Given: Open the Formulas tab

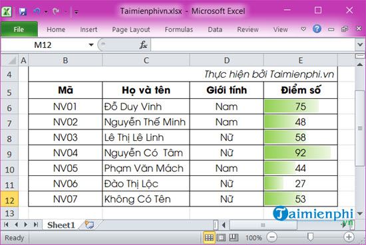Looking at the screenshot, I should point(179,29).
